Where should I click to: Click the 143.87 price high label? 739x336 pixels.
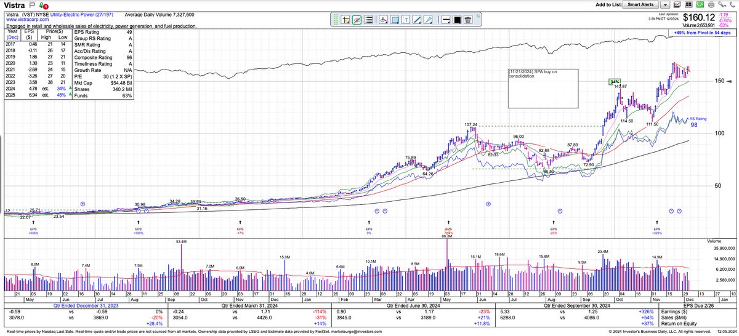click(x=621, y=87)
